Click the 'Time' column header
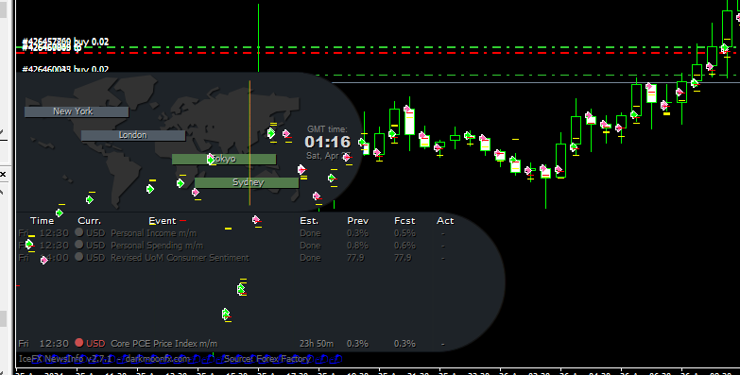This screenshot has height=375, width=740. tap(42, 221)
